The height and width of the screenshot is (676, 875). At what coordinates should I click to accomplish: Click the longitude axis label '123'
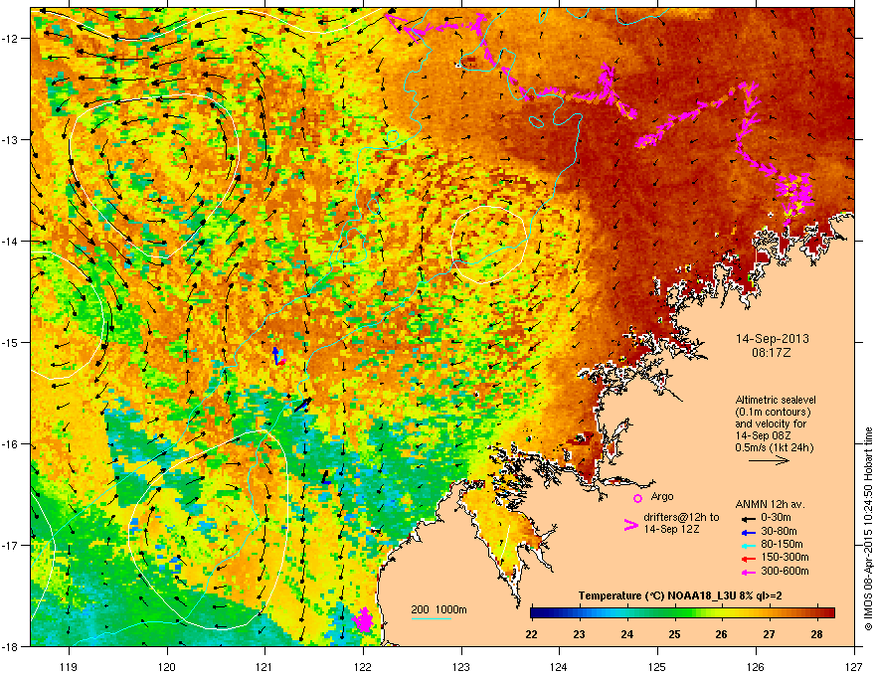[461, 666]
